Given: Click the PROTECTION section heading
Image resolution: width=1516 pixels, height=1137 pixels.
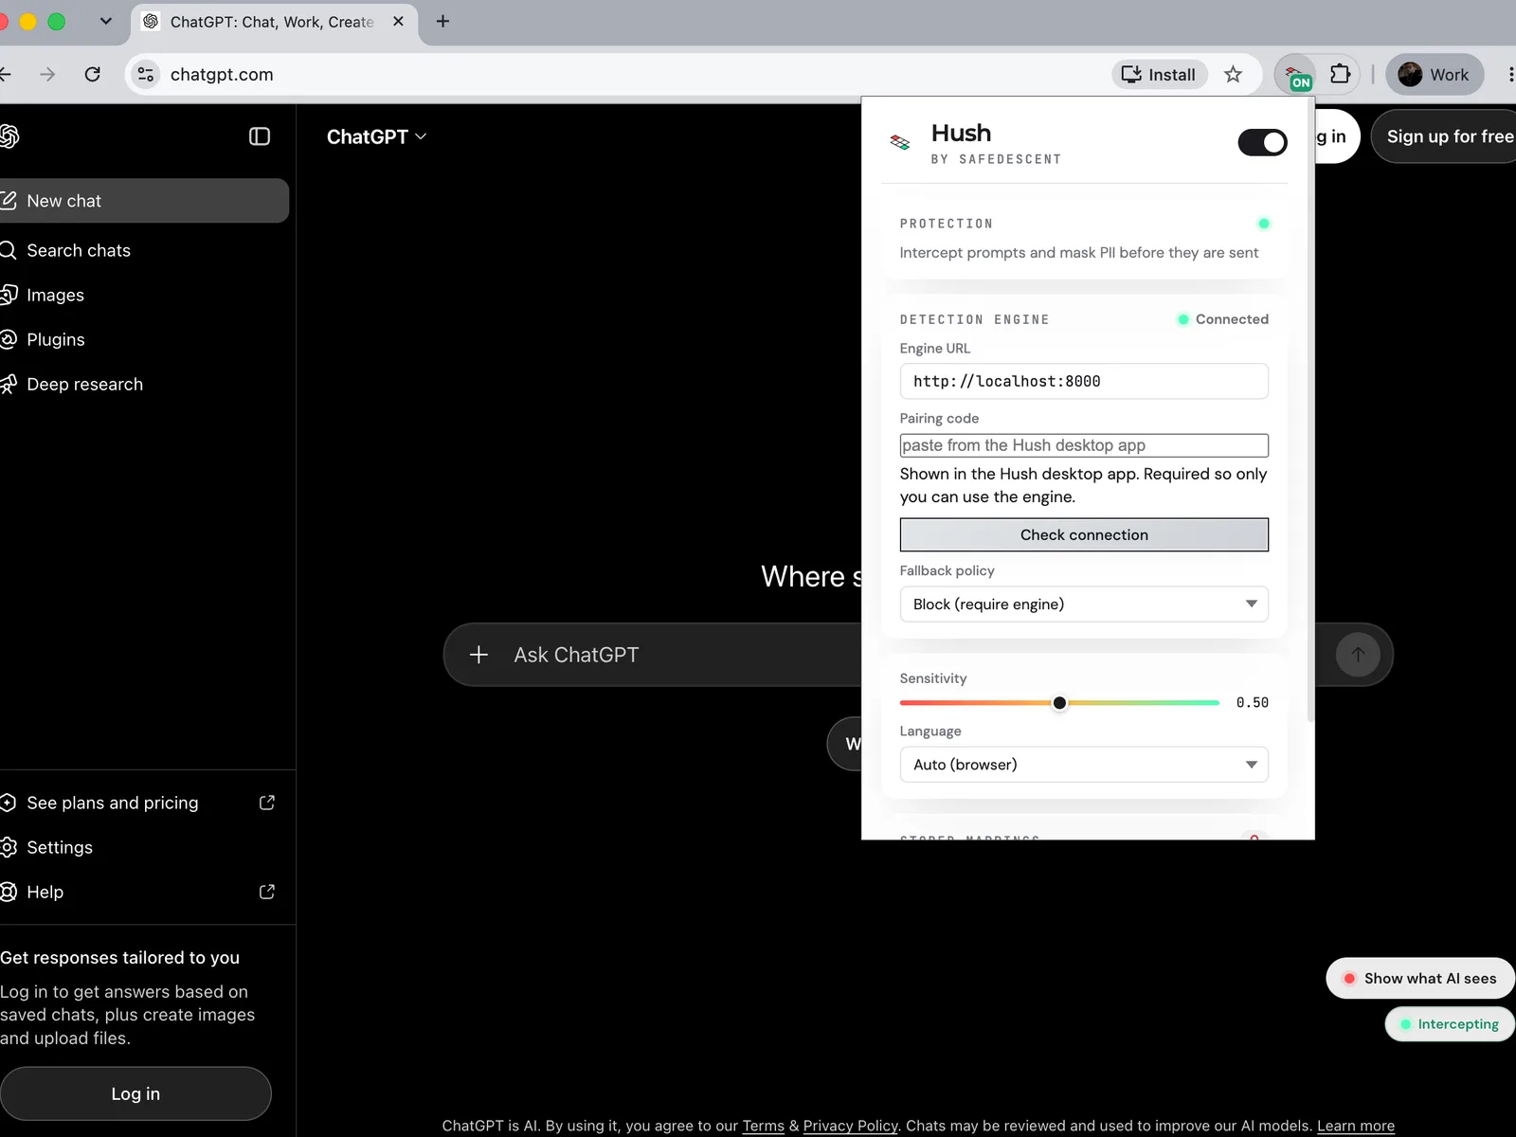Looking at the screenshot, I should [x=947, y=224].
